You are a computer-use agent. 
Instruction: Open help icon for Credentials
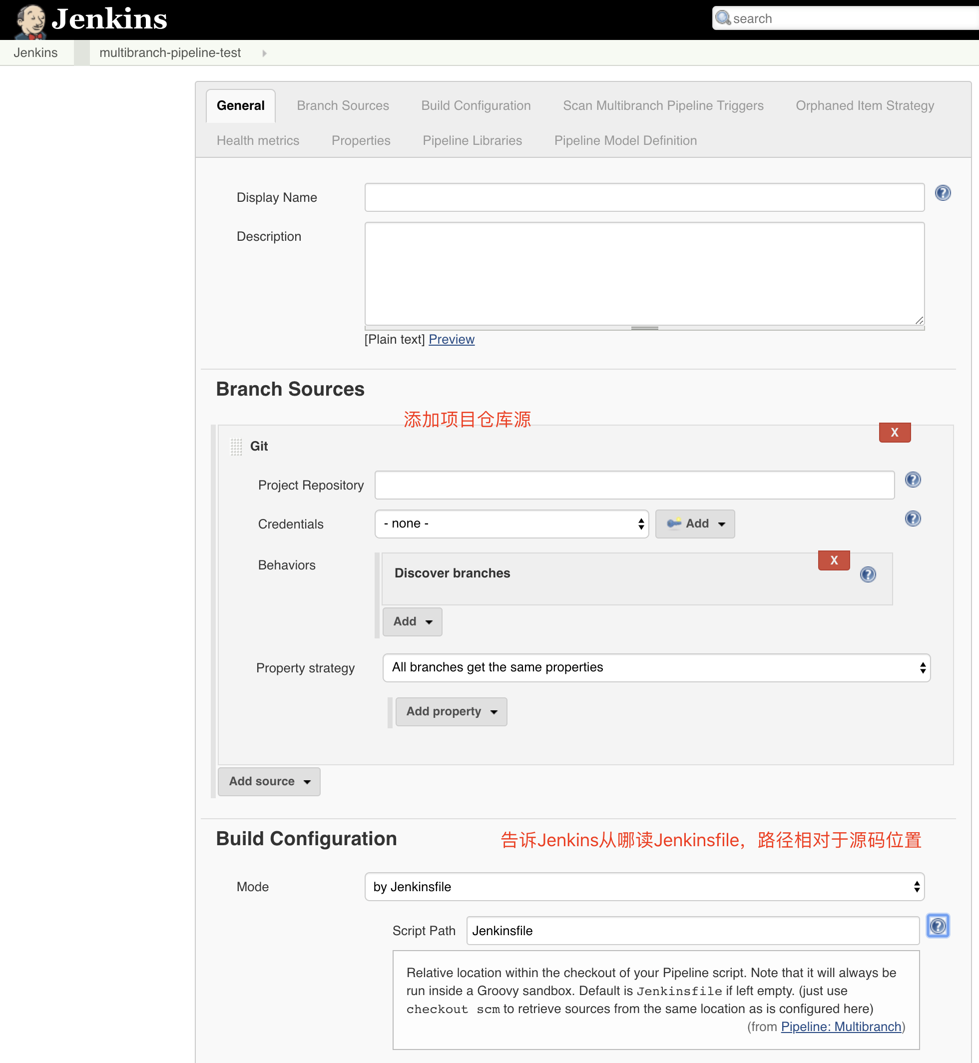click(912, 518)
